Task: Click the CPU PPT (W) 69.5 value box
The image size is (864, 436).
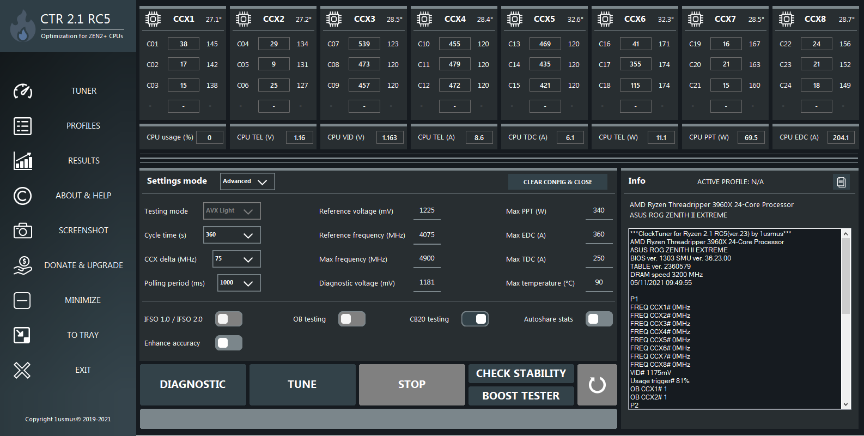Action: [751, 137]
